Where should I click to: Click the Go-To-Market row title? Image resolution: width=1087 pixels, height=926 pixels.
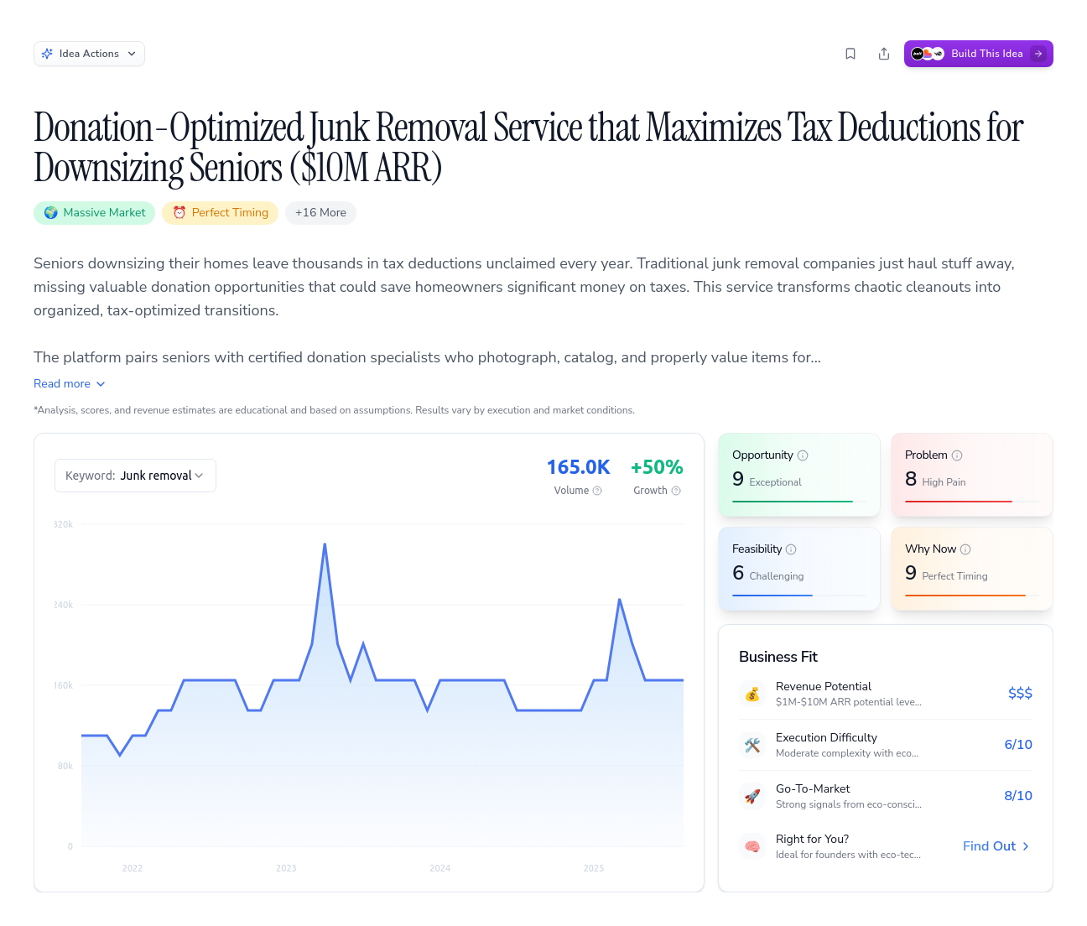tap(813, 788)
